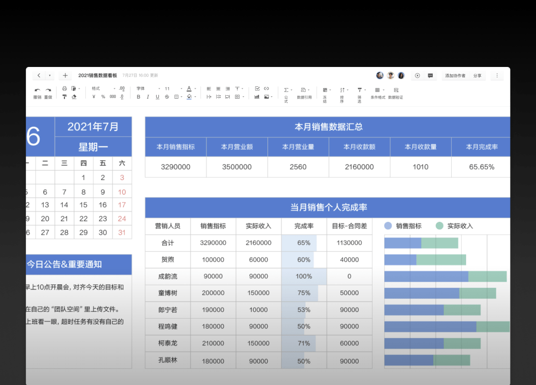
Task: Open the comments speech-bubble icon
Action: [x=430, y=75]
